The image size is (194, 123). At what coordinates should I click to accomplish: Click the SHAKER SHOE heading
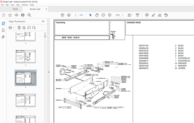click(x=134, y=23)
